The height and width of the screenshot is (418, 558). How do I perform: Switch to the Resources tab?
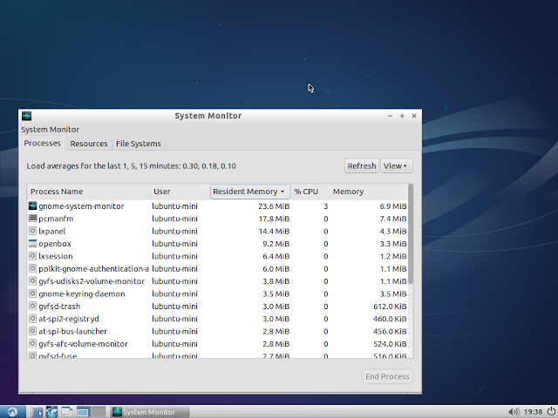tap(89, 144)
